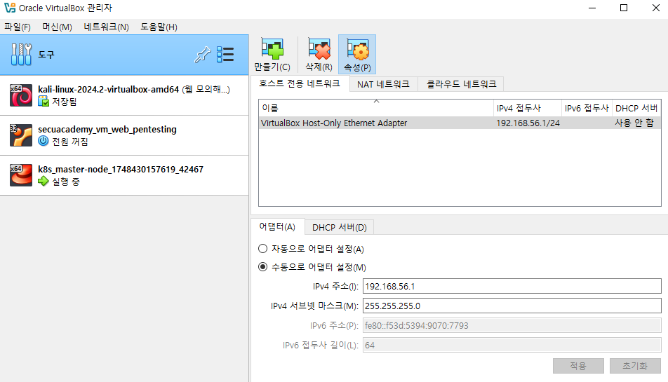The height and width of the screenshot is (382, 668).
Task: Close the VirtualBox 관리자 window
Action: [x=656, y=8]
